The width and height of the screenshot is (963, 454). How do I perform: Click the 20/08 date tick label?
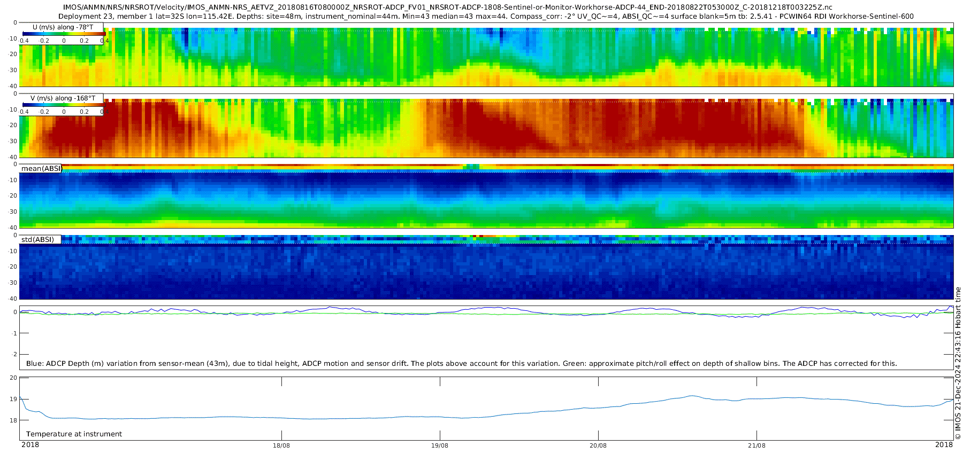click(598, 445)
